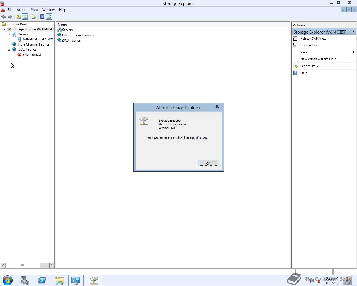Viewport: 357px width, 286px height.
Task: Click Help in the Actions pane
Action: 304,73
